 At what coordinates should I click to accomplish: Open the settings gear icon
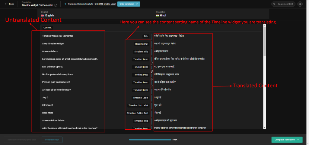point(300,4)
